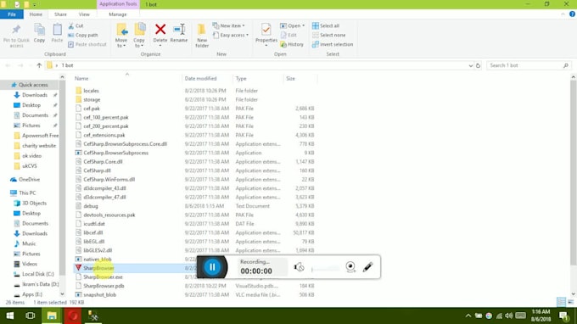Toggle the recorder speaker mute icon
This screenshot has width=577, height=324.
click(x=299, y=267)
